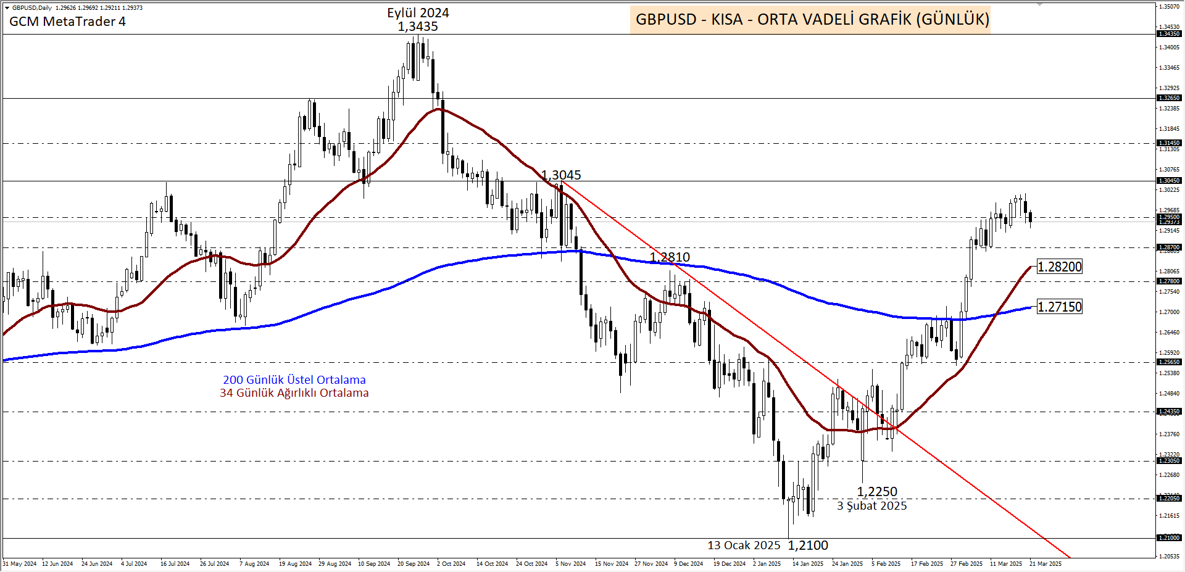Click the 'Eylül 2024' annotation
This screenshot has width=1185, height=572.
tap(418, 13)
